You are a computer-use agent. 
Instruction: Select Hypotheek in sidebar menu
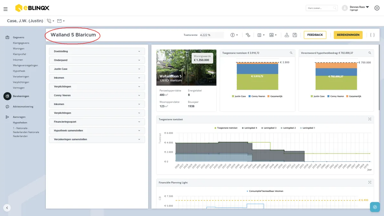(x=19, y=71)
